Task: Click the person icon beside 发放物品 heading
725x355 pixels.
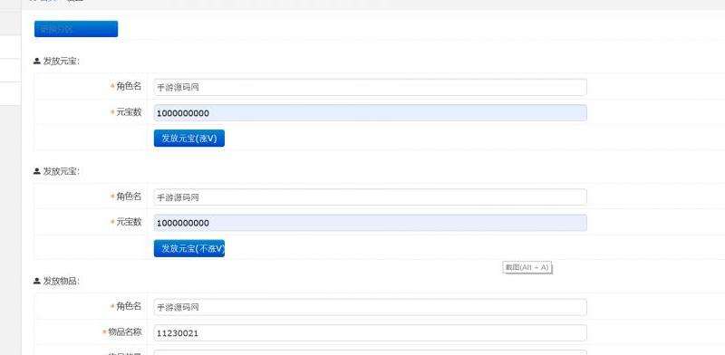Action: tap(37, 281)
